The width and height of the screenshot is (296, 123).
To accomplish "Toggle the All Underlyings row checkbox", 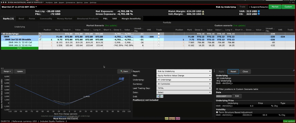I will 40,34.
